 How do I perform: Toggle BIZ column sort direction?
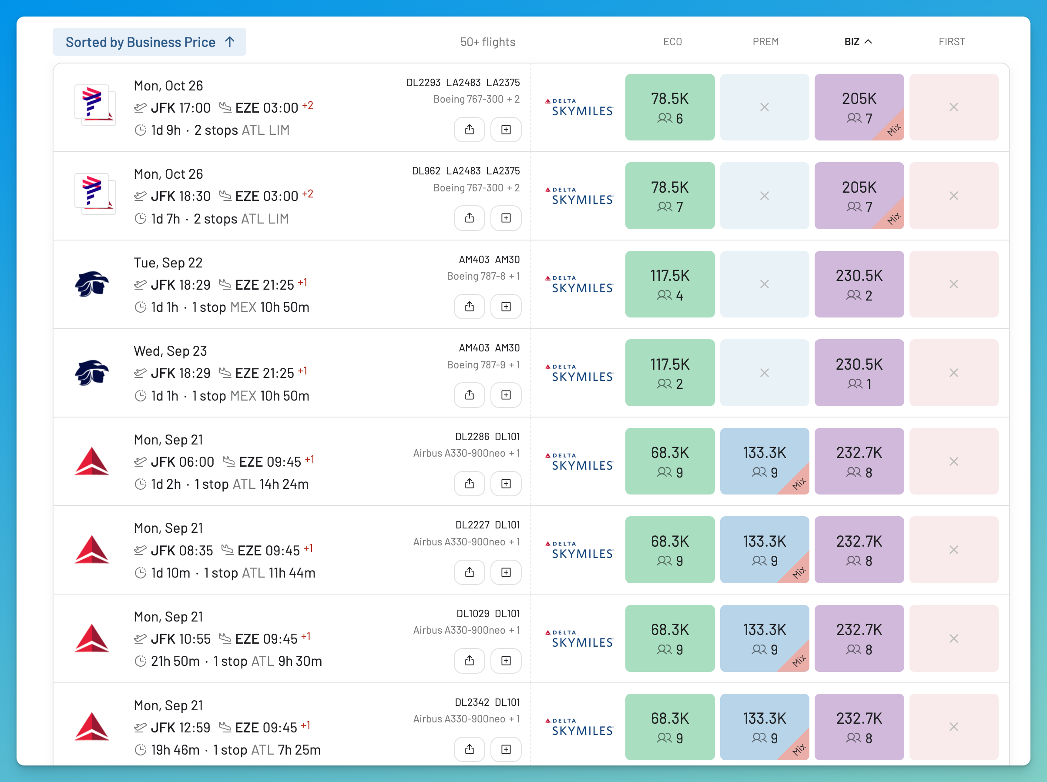pos(858,42)
